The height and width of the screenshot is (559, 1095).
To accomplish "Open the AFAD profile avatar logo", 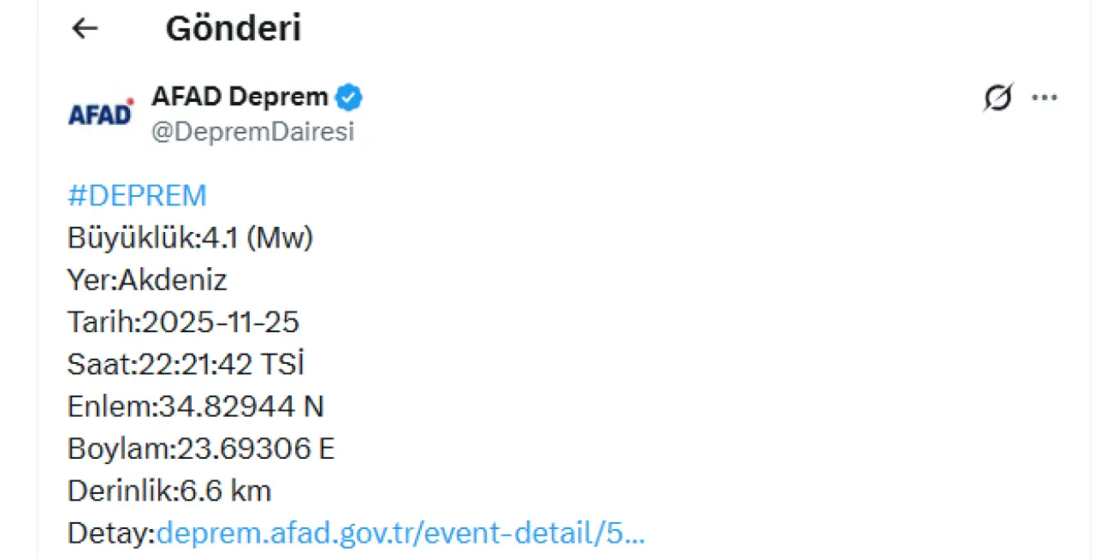I will (x=101, y=113).
